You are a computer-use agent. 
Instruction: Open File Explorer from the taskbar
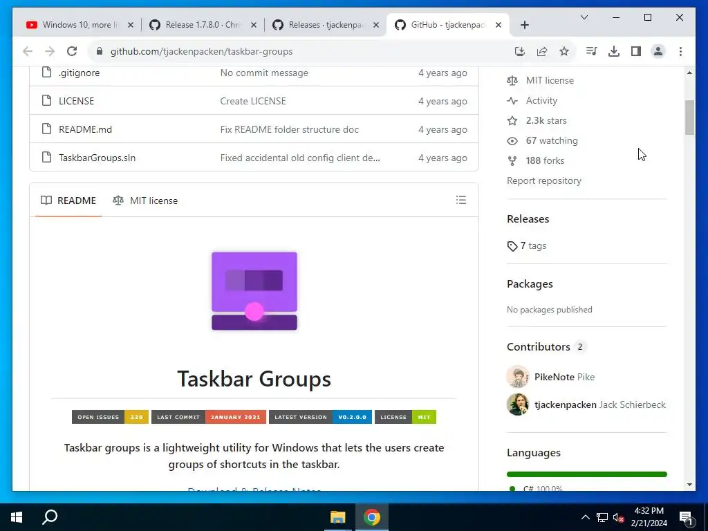(337, 517)
